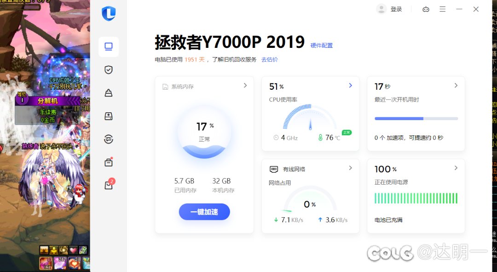497x272 pixels.
Task: Click the 5.7 GB used memory value
Action: click(184, 181)
